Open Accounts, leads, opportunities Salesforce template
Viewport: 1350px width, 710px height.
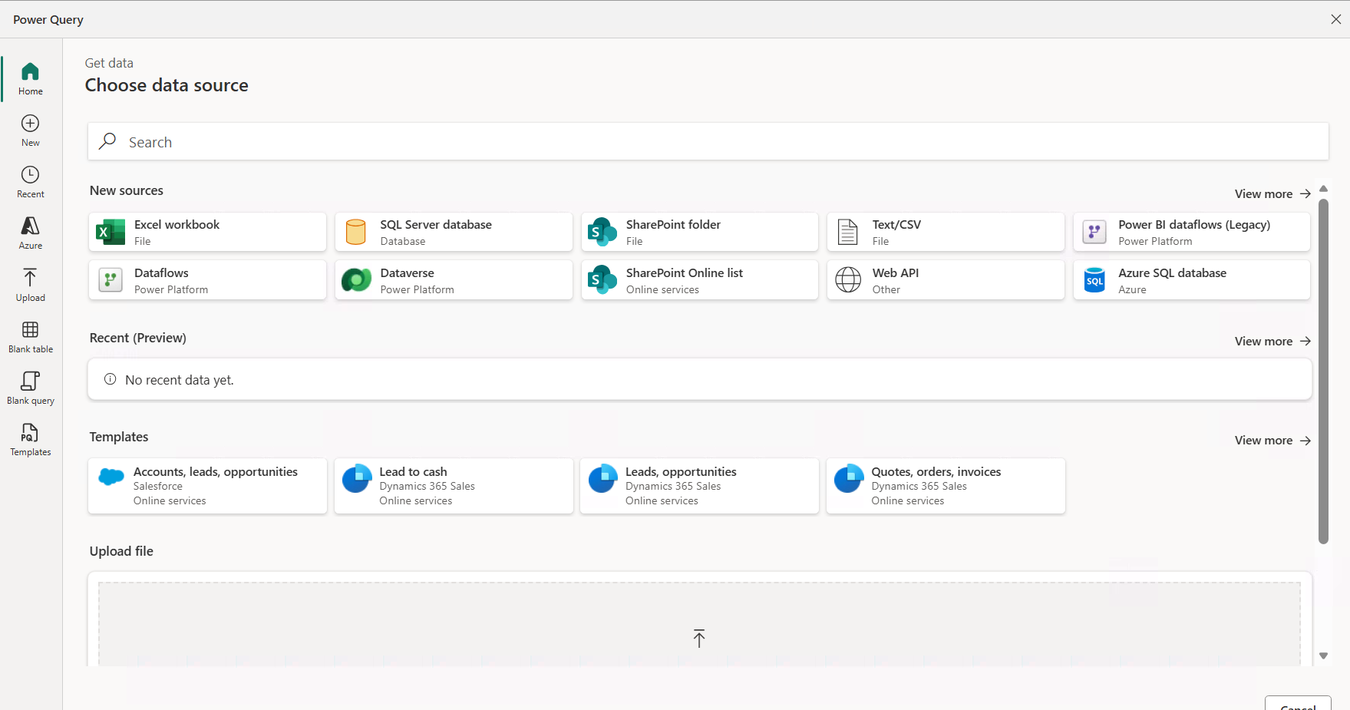(207, 486)
